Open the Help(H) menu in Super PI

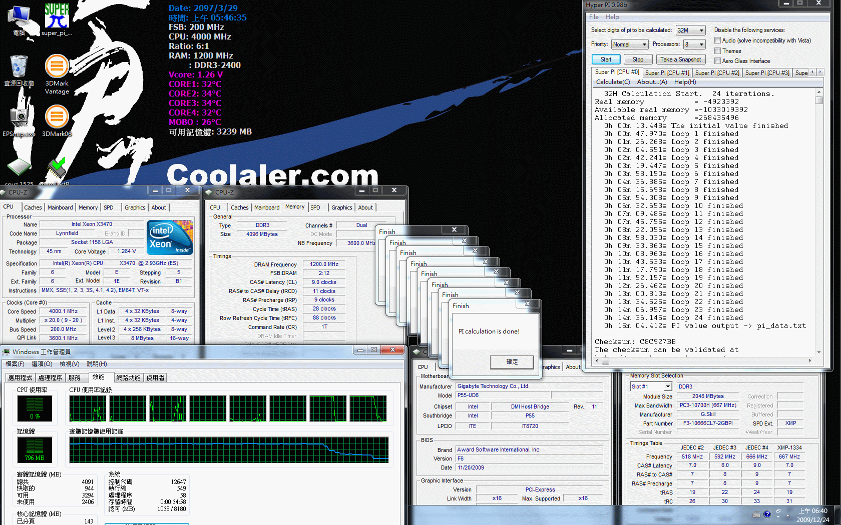(685, 82)
